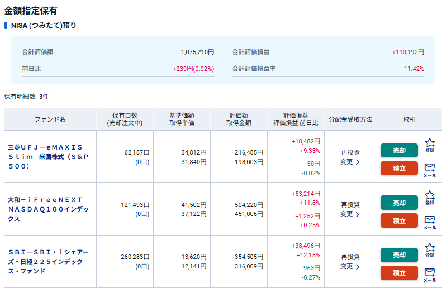Image resolution: width=442 pixels, height=293 pixels.
Task: Click the 評価損益 column header
Action: [295, 116]
